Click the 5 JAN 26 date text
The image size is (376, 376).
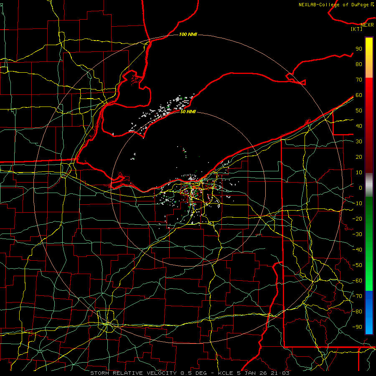click(252, 373)
